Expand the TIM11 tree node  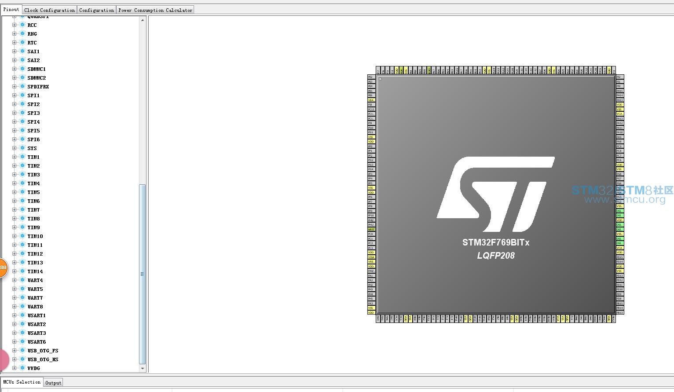pyautogui.click(x=14, y=245)
